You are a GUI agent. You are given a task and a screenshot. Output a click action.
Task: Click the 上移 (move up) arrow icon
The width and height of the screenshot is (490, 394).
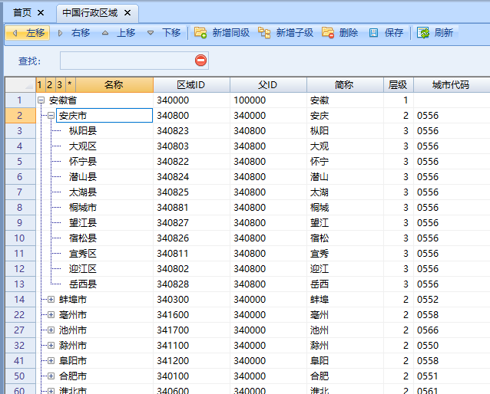pos(105,33)
